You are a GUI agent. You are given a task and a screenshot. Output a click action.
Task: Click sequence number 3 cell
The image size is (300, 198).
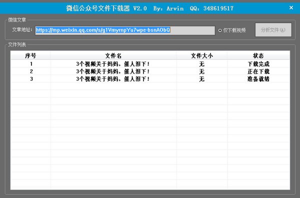(x=31, y=79)
